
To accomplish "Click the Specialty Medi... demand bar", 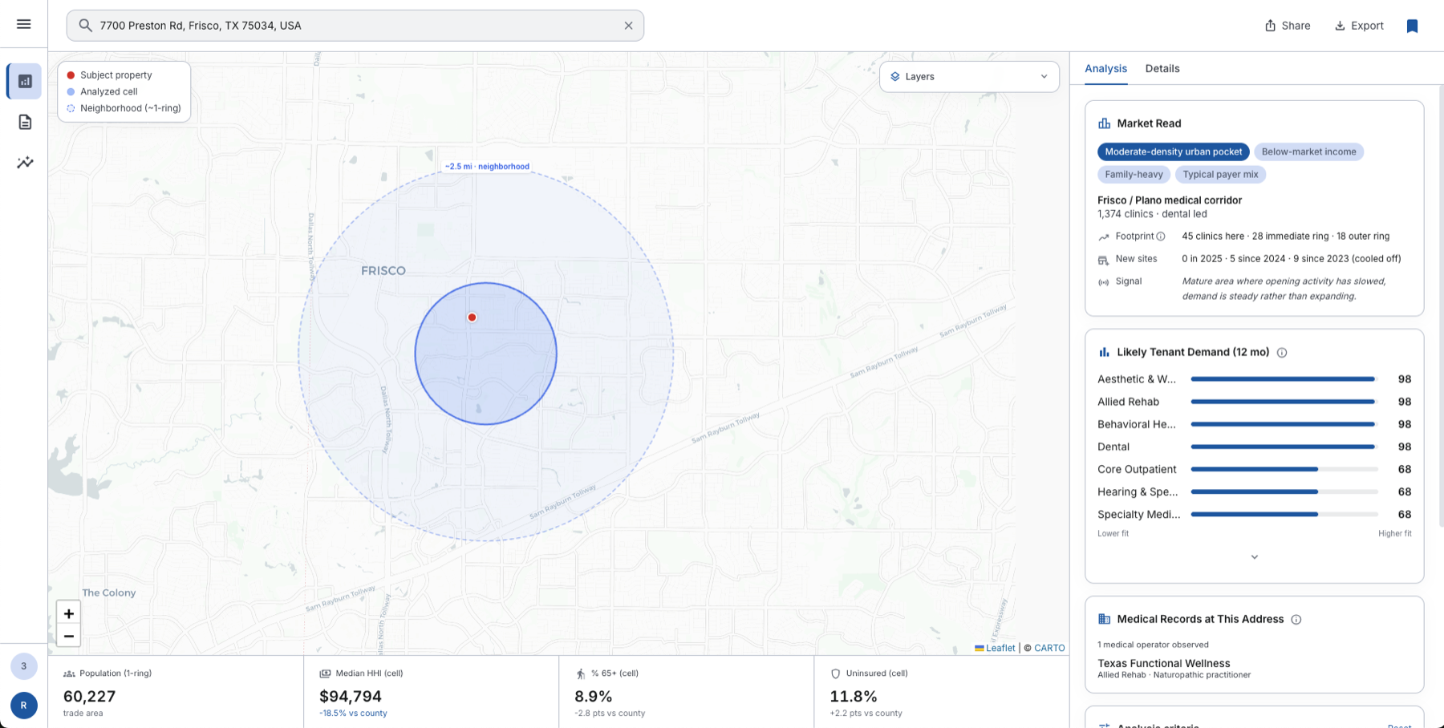I will (1284, 514).
